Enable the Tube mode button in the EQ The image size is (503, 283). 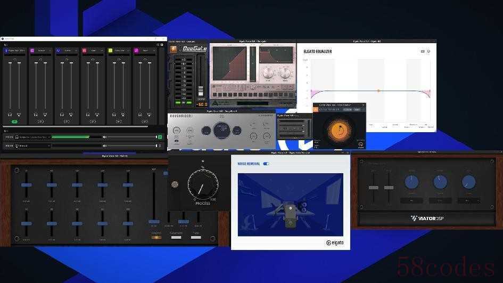[x=196, y=237]
